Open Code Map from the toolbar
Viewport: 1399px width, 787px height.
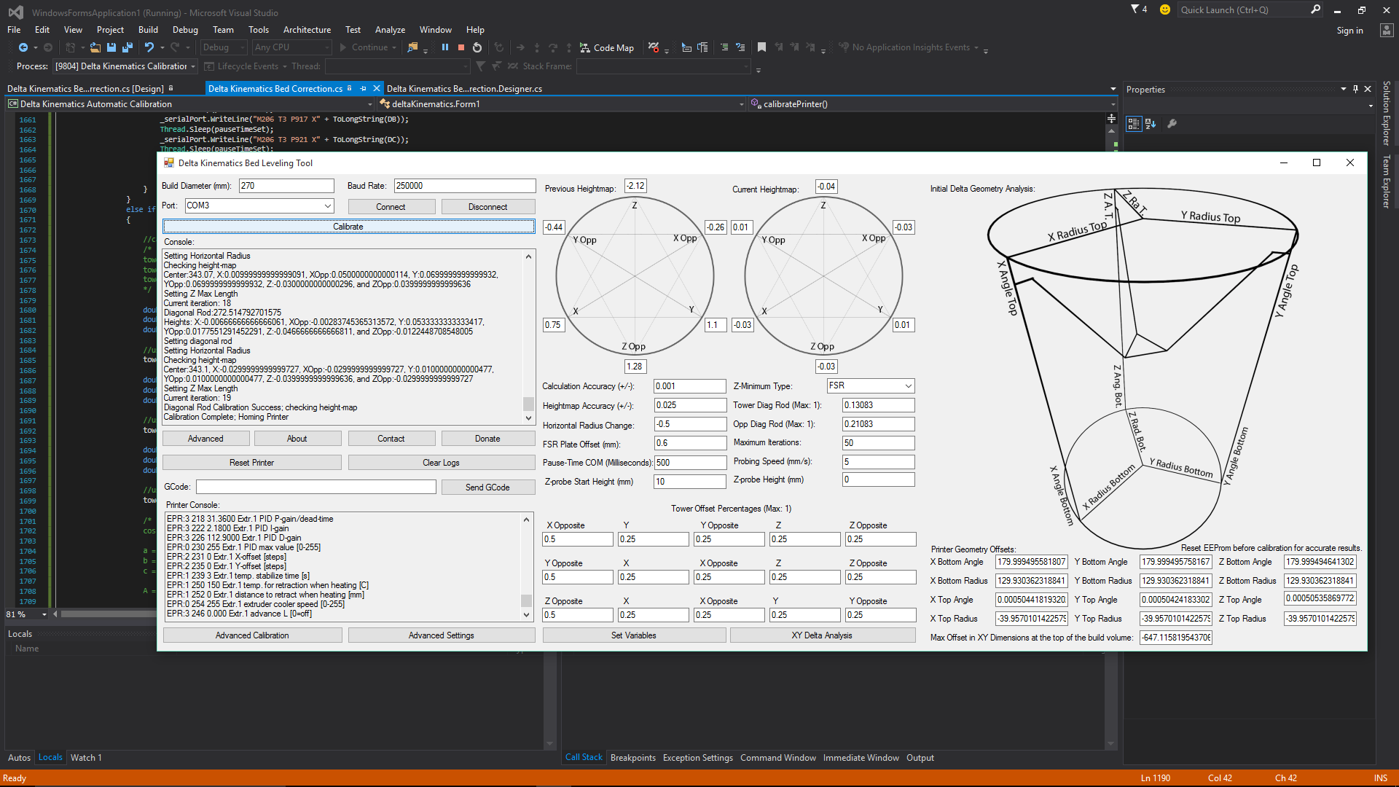607,47
